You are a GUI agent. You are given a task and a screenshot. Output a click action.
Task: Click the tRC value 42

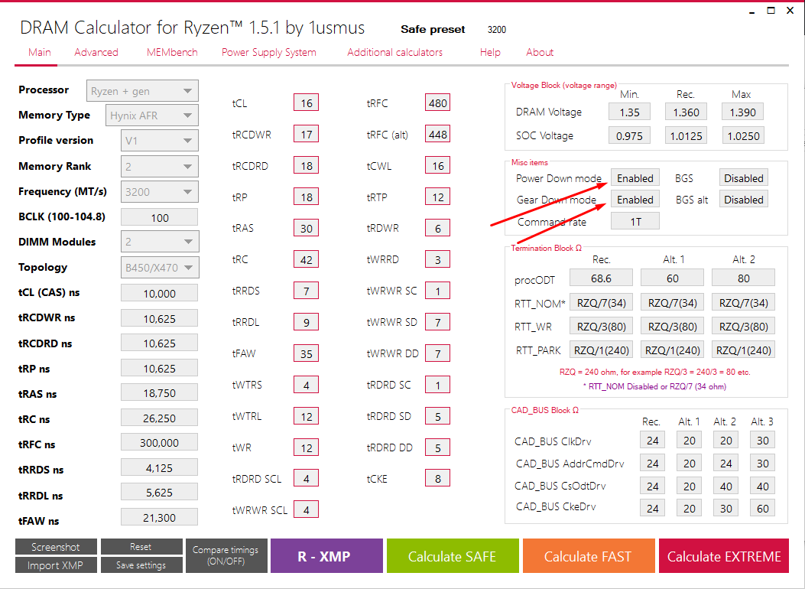307,259
